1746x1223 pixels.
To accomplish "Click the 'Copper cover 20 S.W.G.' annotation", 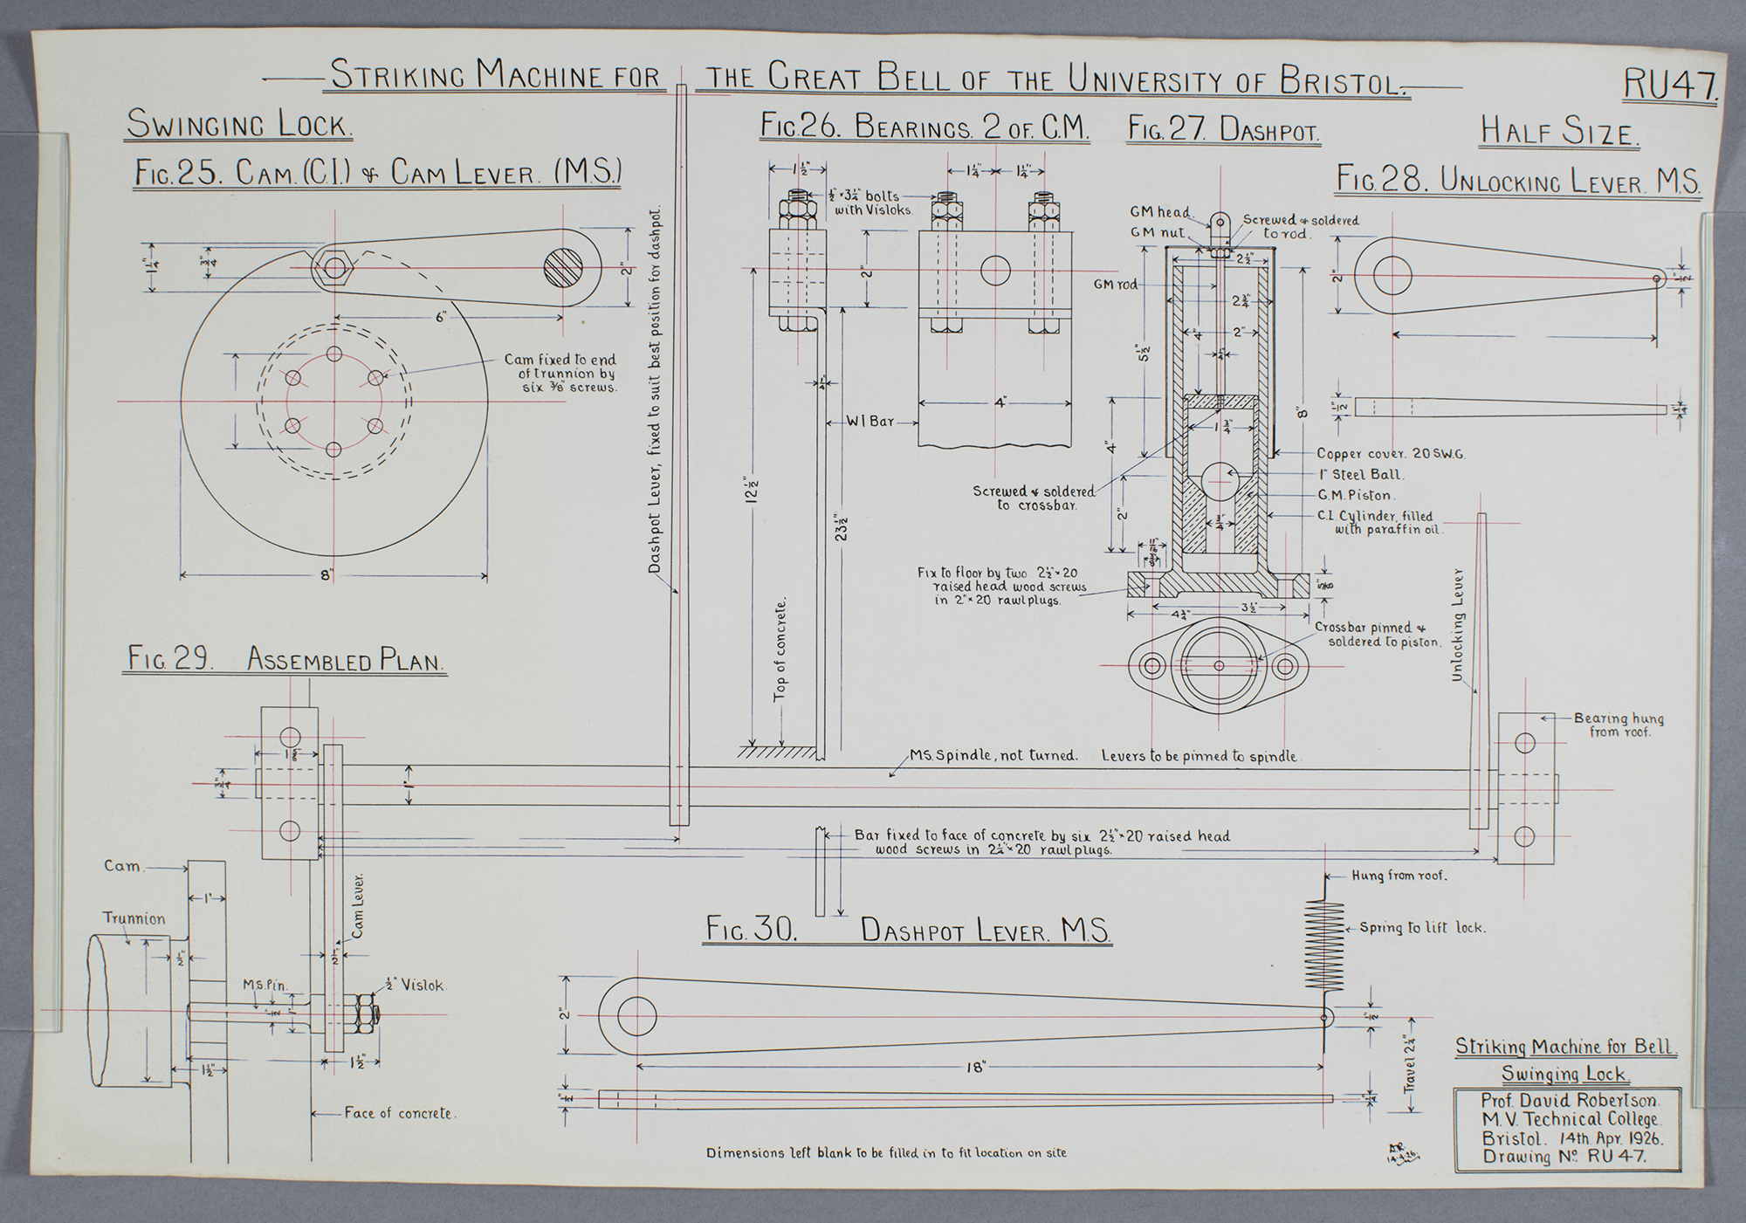I will (1390, 454).
